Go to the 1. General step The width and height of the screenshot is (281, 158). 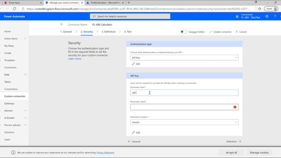(66, 32)
